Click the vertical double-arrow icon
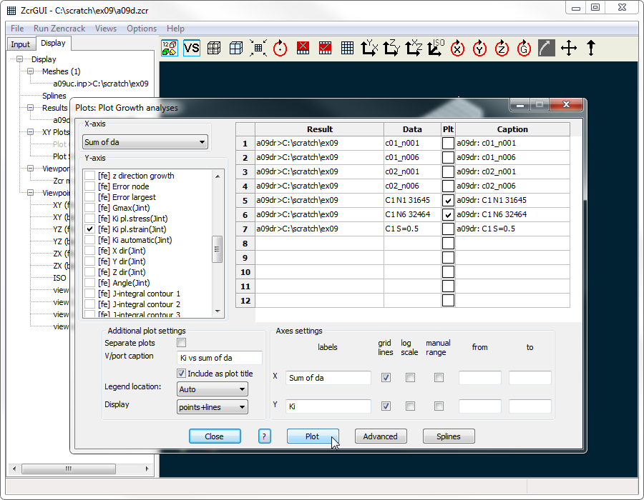This screenshot has width=644, height=500. (590, 49)
